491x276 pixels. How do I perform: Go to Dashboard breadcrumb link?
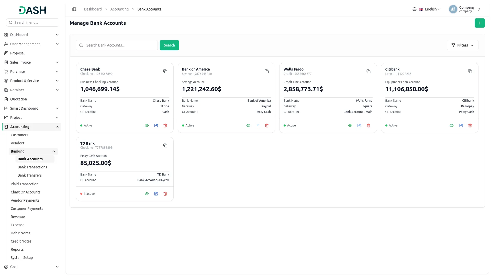93,9
